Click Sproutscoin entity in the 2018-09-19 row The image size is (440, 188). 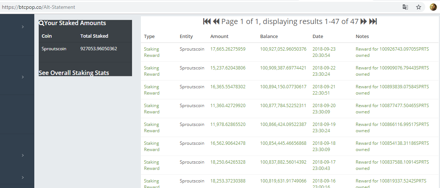(x=192, y=124)
